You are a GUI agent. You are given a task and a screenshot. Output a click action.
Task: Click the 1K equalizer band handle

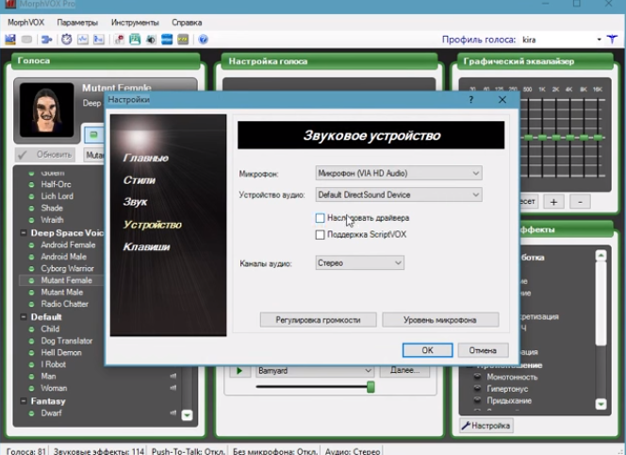point(542,137)
